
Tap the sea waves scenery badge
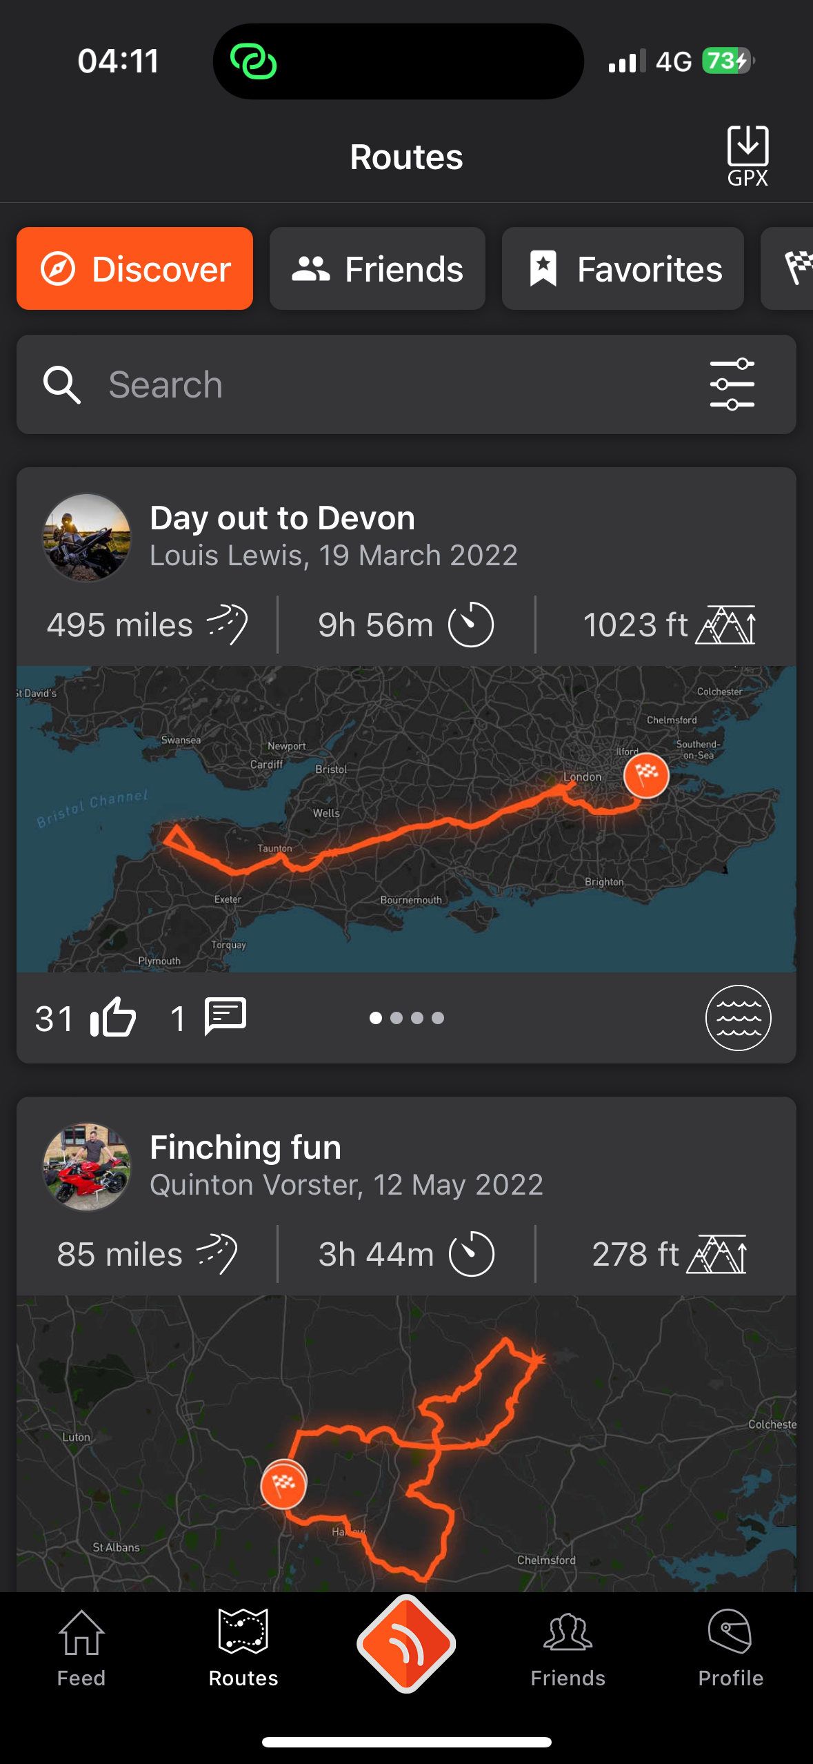(x=738, y=1017)
